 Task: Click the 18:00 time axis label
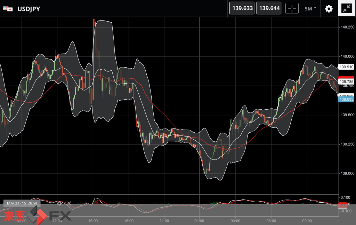click(x=129, y=221)
